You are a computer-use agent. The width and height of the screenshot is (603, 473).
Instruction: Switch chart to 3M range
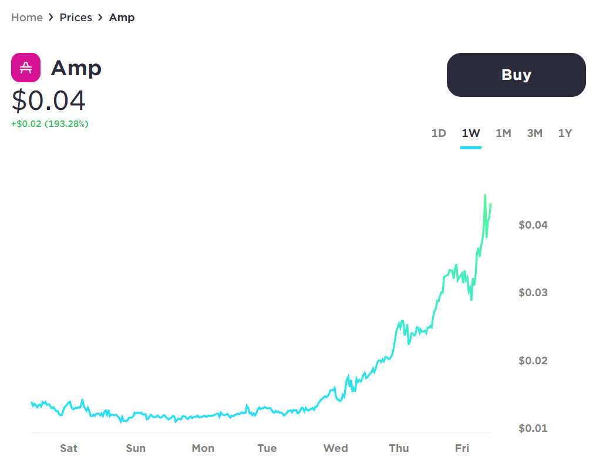pyautogui.click(x=534, y=133)
